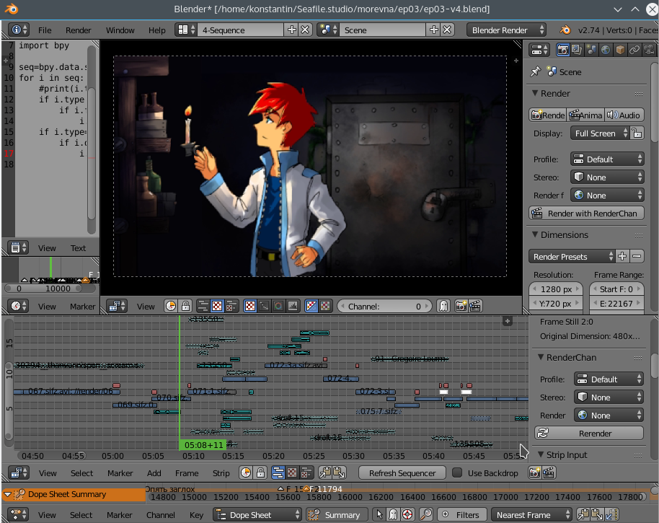Select Chroma Vectorscope display mode in preview header
This screenshot has width=659, height=523.
pyautogui.click(x=278, y=306)
